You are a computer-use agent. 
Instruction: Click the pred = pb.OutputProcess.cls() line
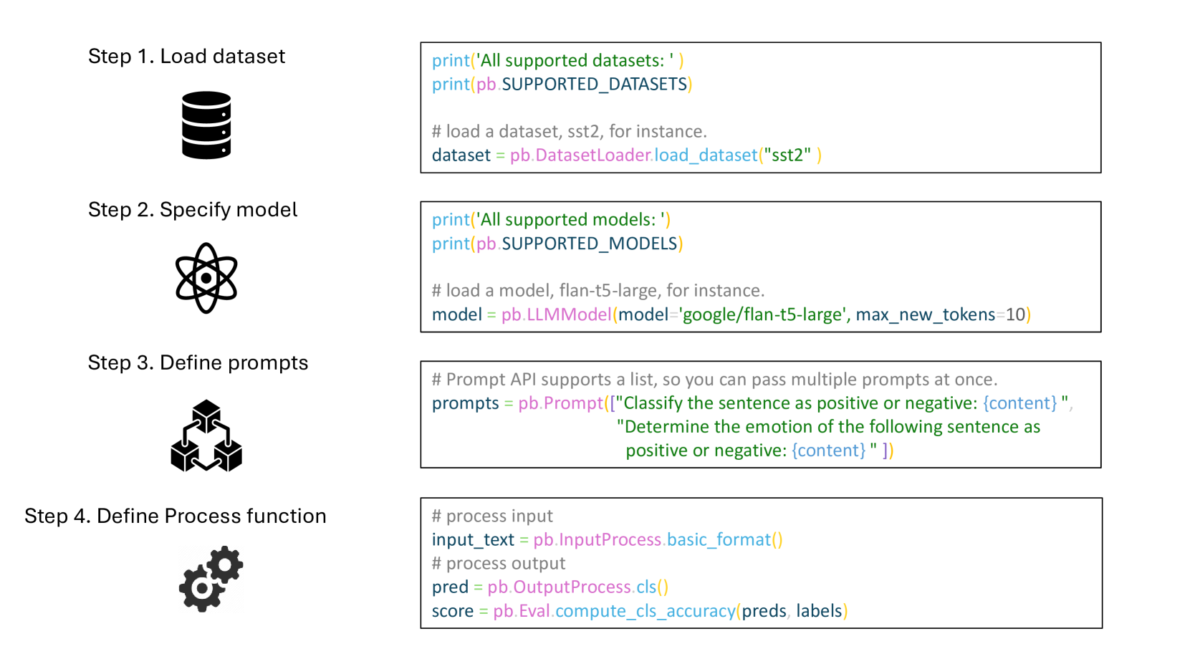pos(550,587)
